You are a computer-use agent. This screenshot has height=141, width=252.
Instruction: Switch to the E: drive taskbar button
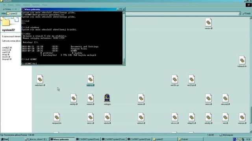click(x=37, y=139)
